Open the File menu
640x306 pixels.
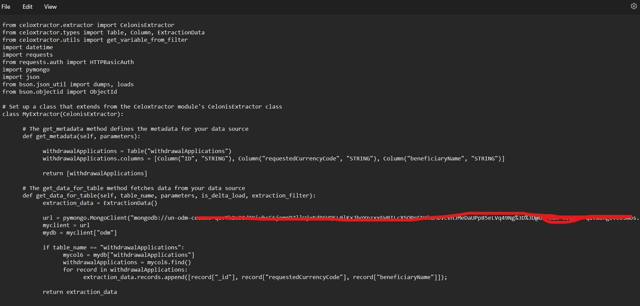click(6, 7)
